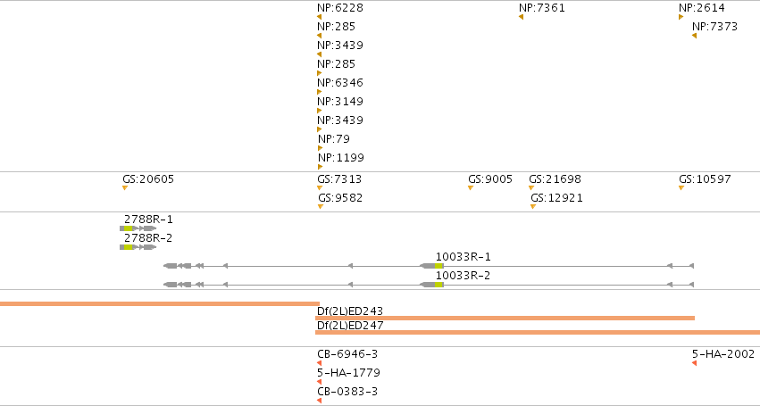This screenshot has width=760, height=406.
Task: Click the CB-0383-3 label
Action: 347,392
